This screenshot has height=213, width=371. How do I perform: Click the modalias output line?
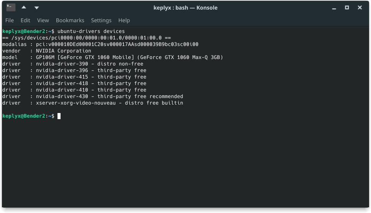(x=100, y=44)
